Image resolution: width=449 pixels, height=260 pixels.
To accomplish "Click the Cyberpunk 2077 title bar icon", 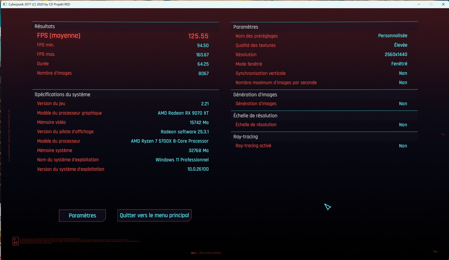I will 5,4.
